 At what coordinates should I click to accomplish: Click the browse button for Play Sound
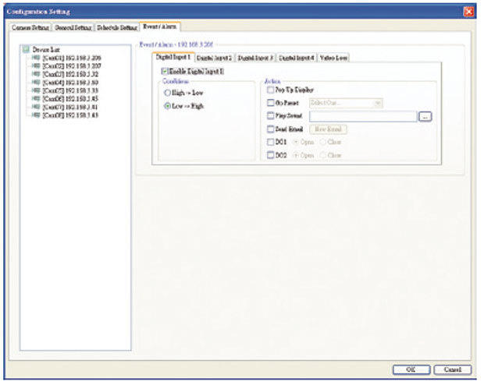click(425, 116)
